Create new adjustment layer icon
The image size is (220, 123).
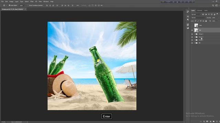(210, 122)
